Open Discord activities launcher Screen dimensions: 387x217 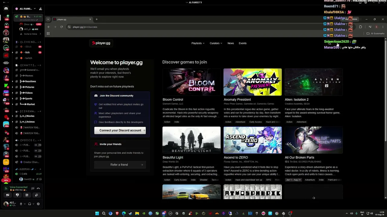(x=27, y=195)
